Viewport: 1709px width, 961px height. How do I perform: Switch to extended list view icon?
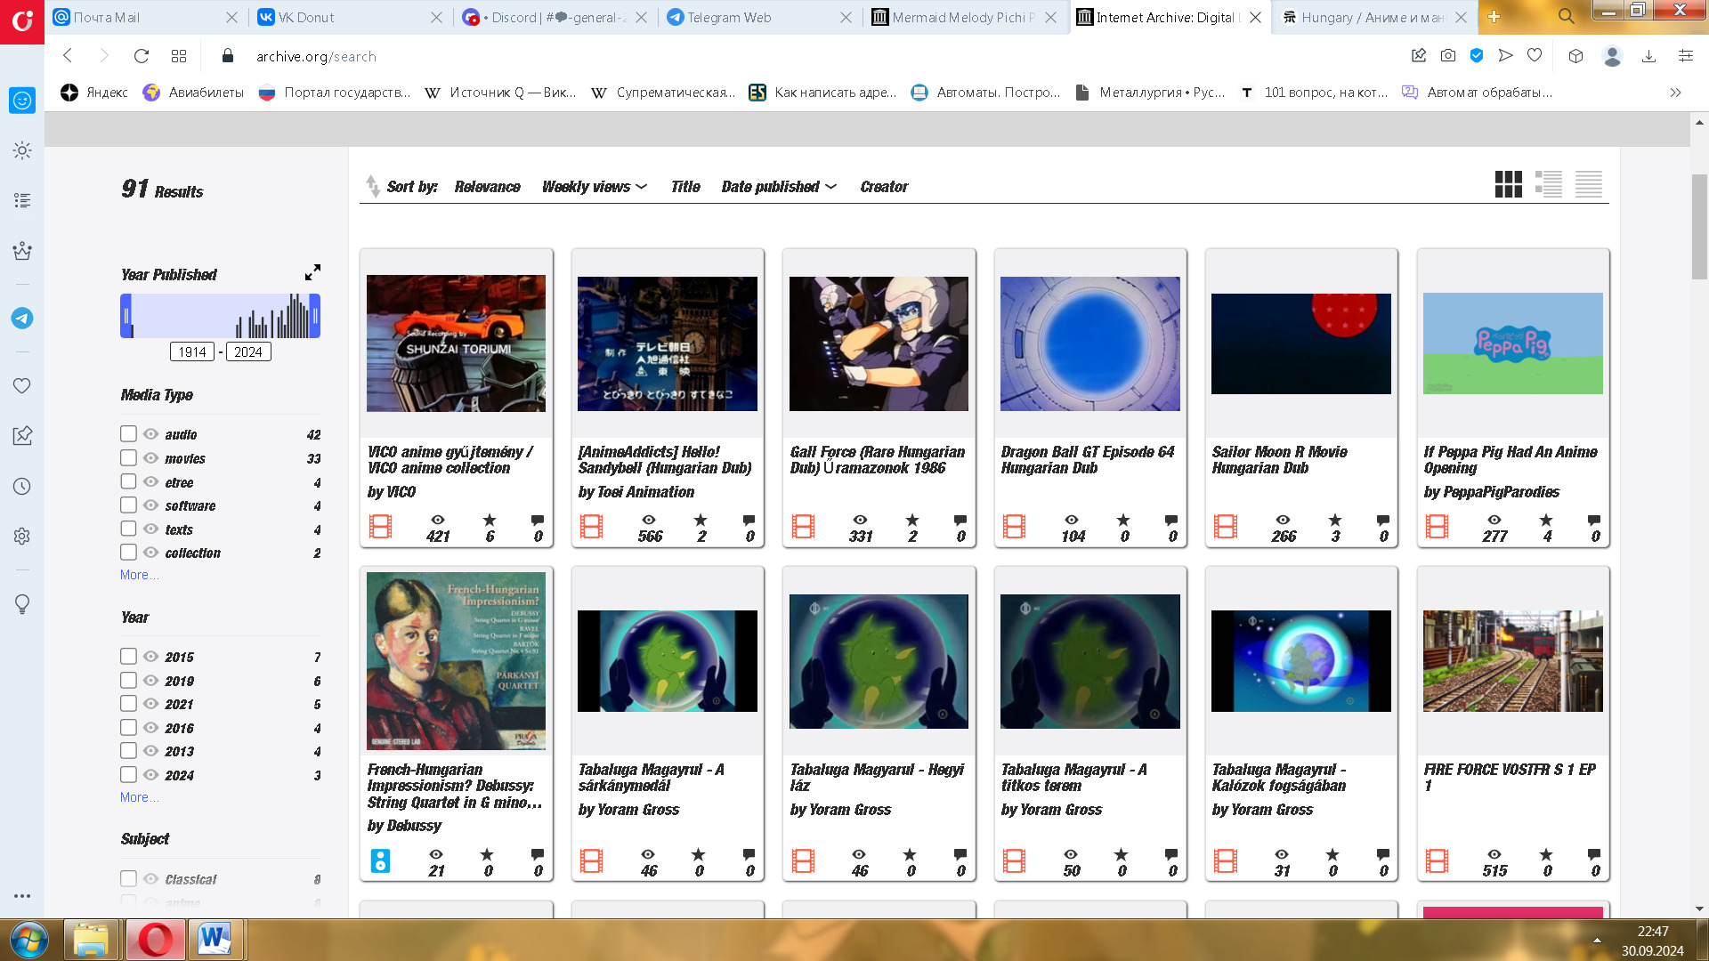(1548, 184)
